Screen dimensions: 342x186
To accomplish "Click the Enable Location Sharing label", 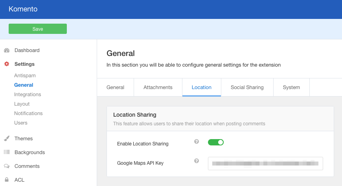I will click(x=143, y=143).
